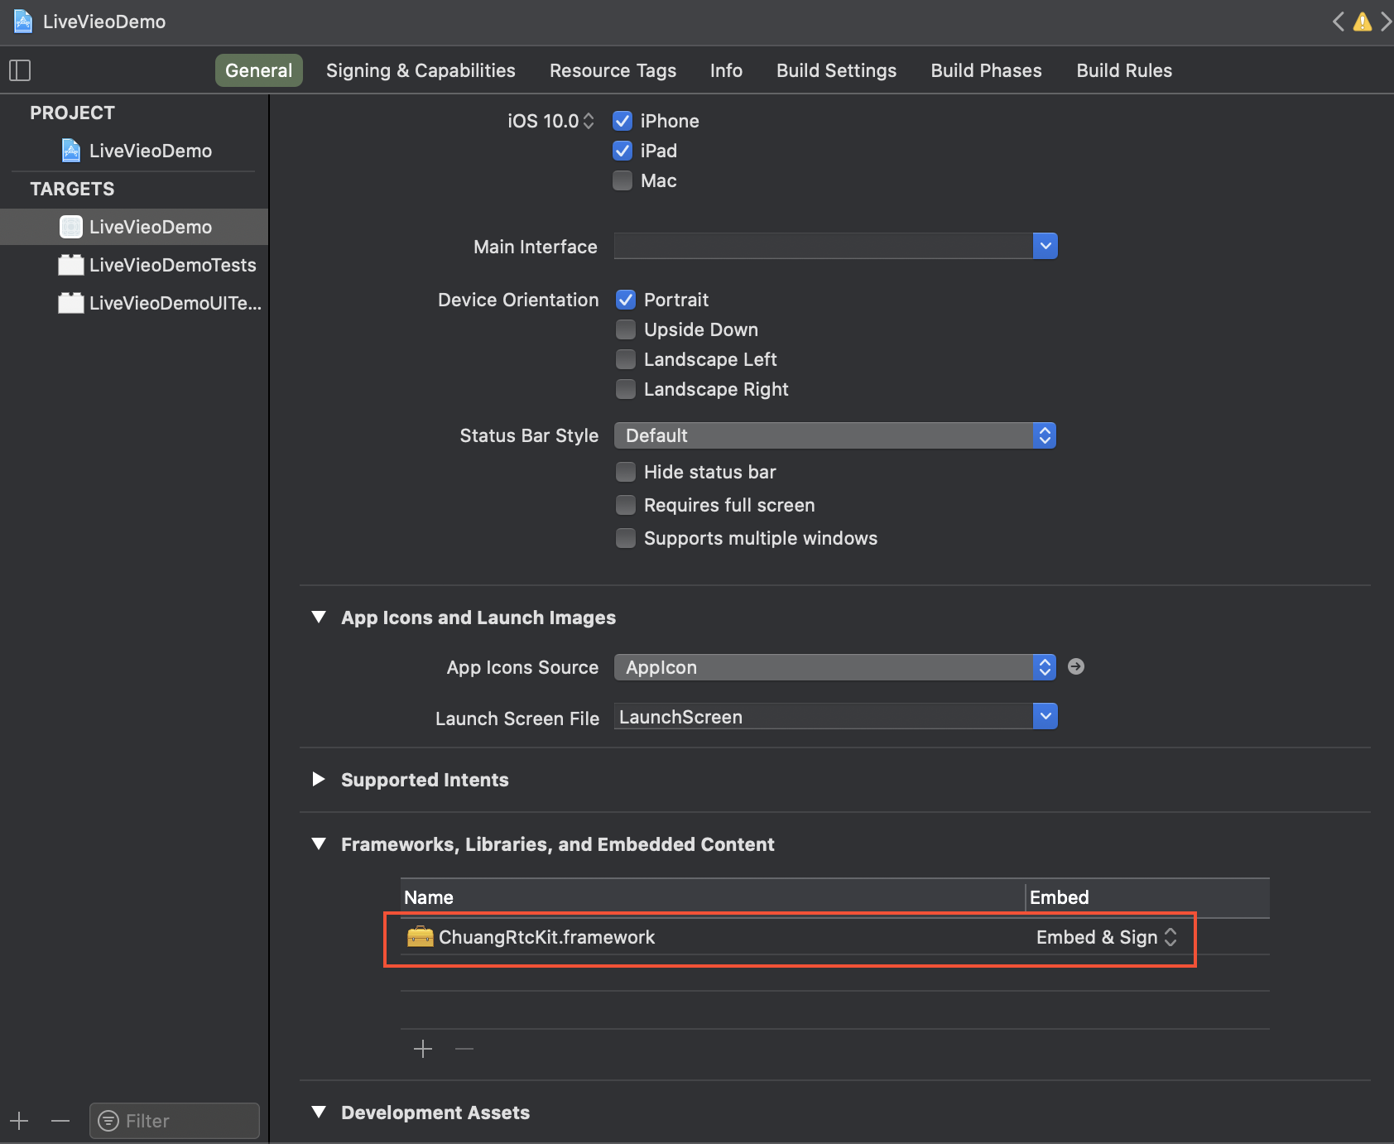This screenshot has width=1394, height=1144.
Task: Enable Landscape Right orientation
Action: [626, 389]
